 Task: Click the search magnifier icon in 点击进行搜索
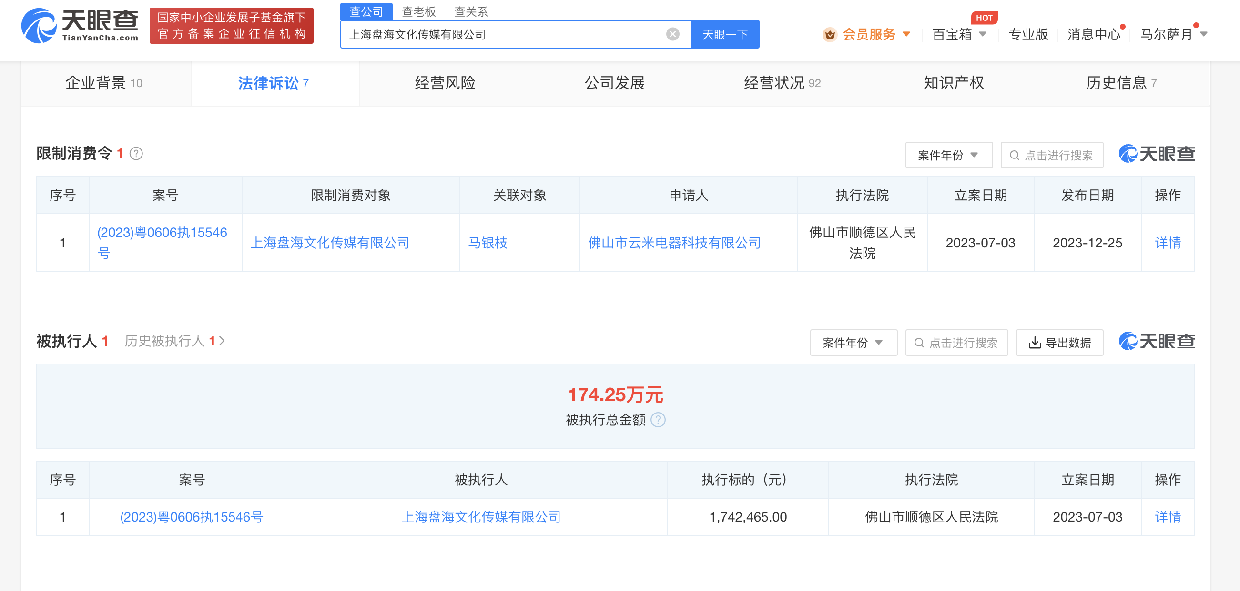pyautogui.click(x=1015, y=155)
